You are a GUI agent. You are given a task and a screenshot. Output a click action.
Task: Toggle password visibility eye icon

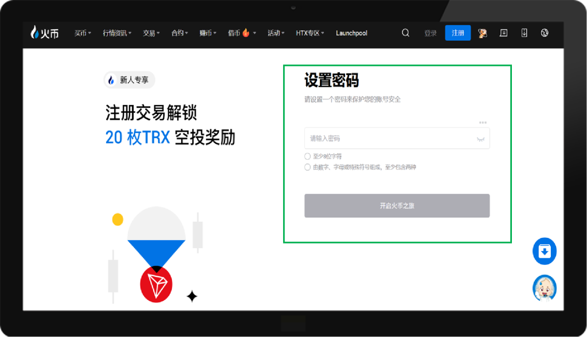coord(480,139)
